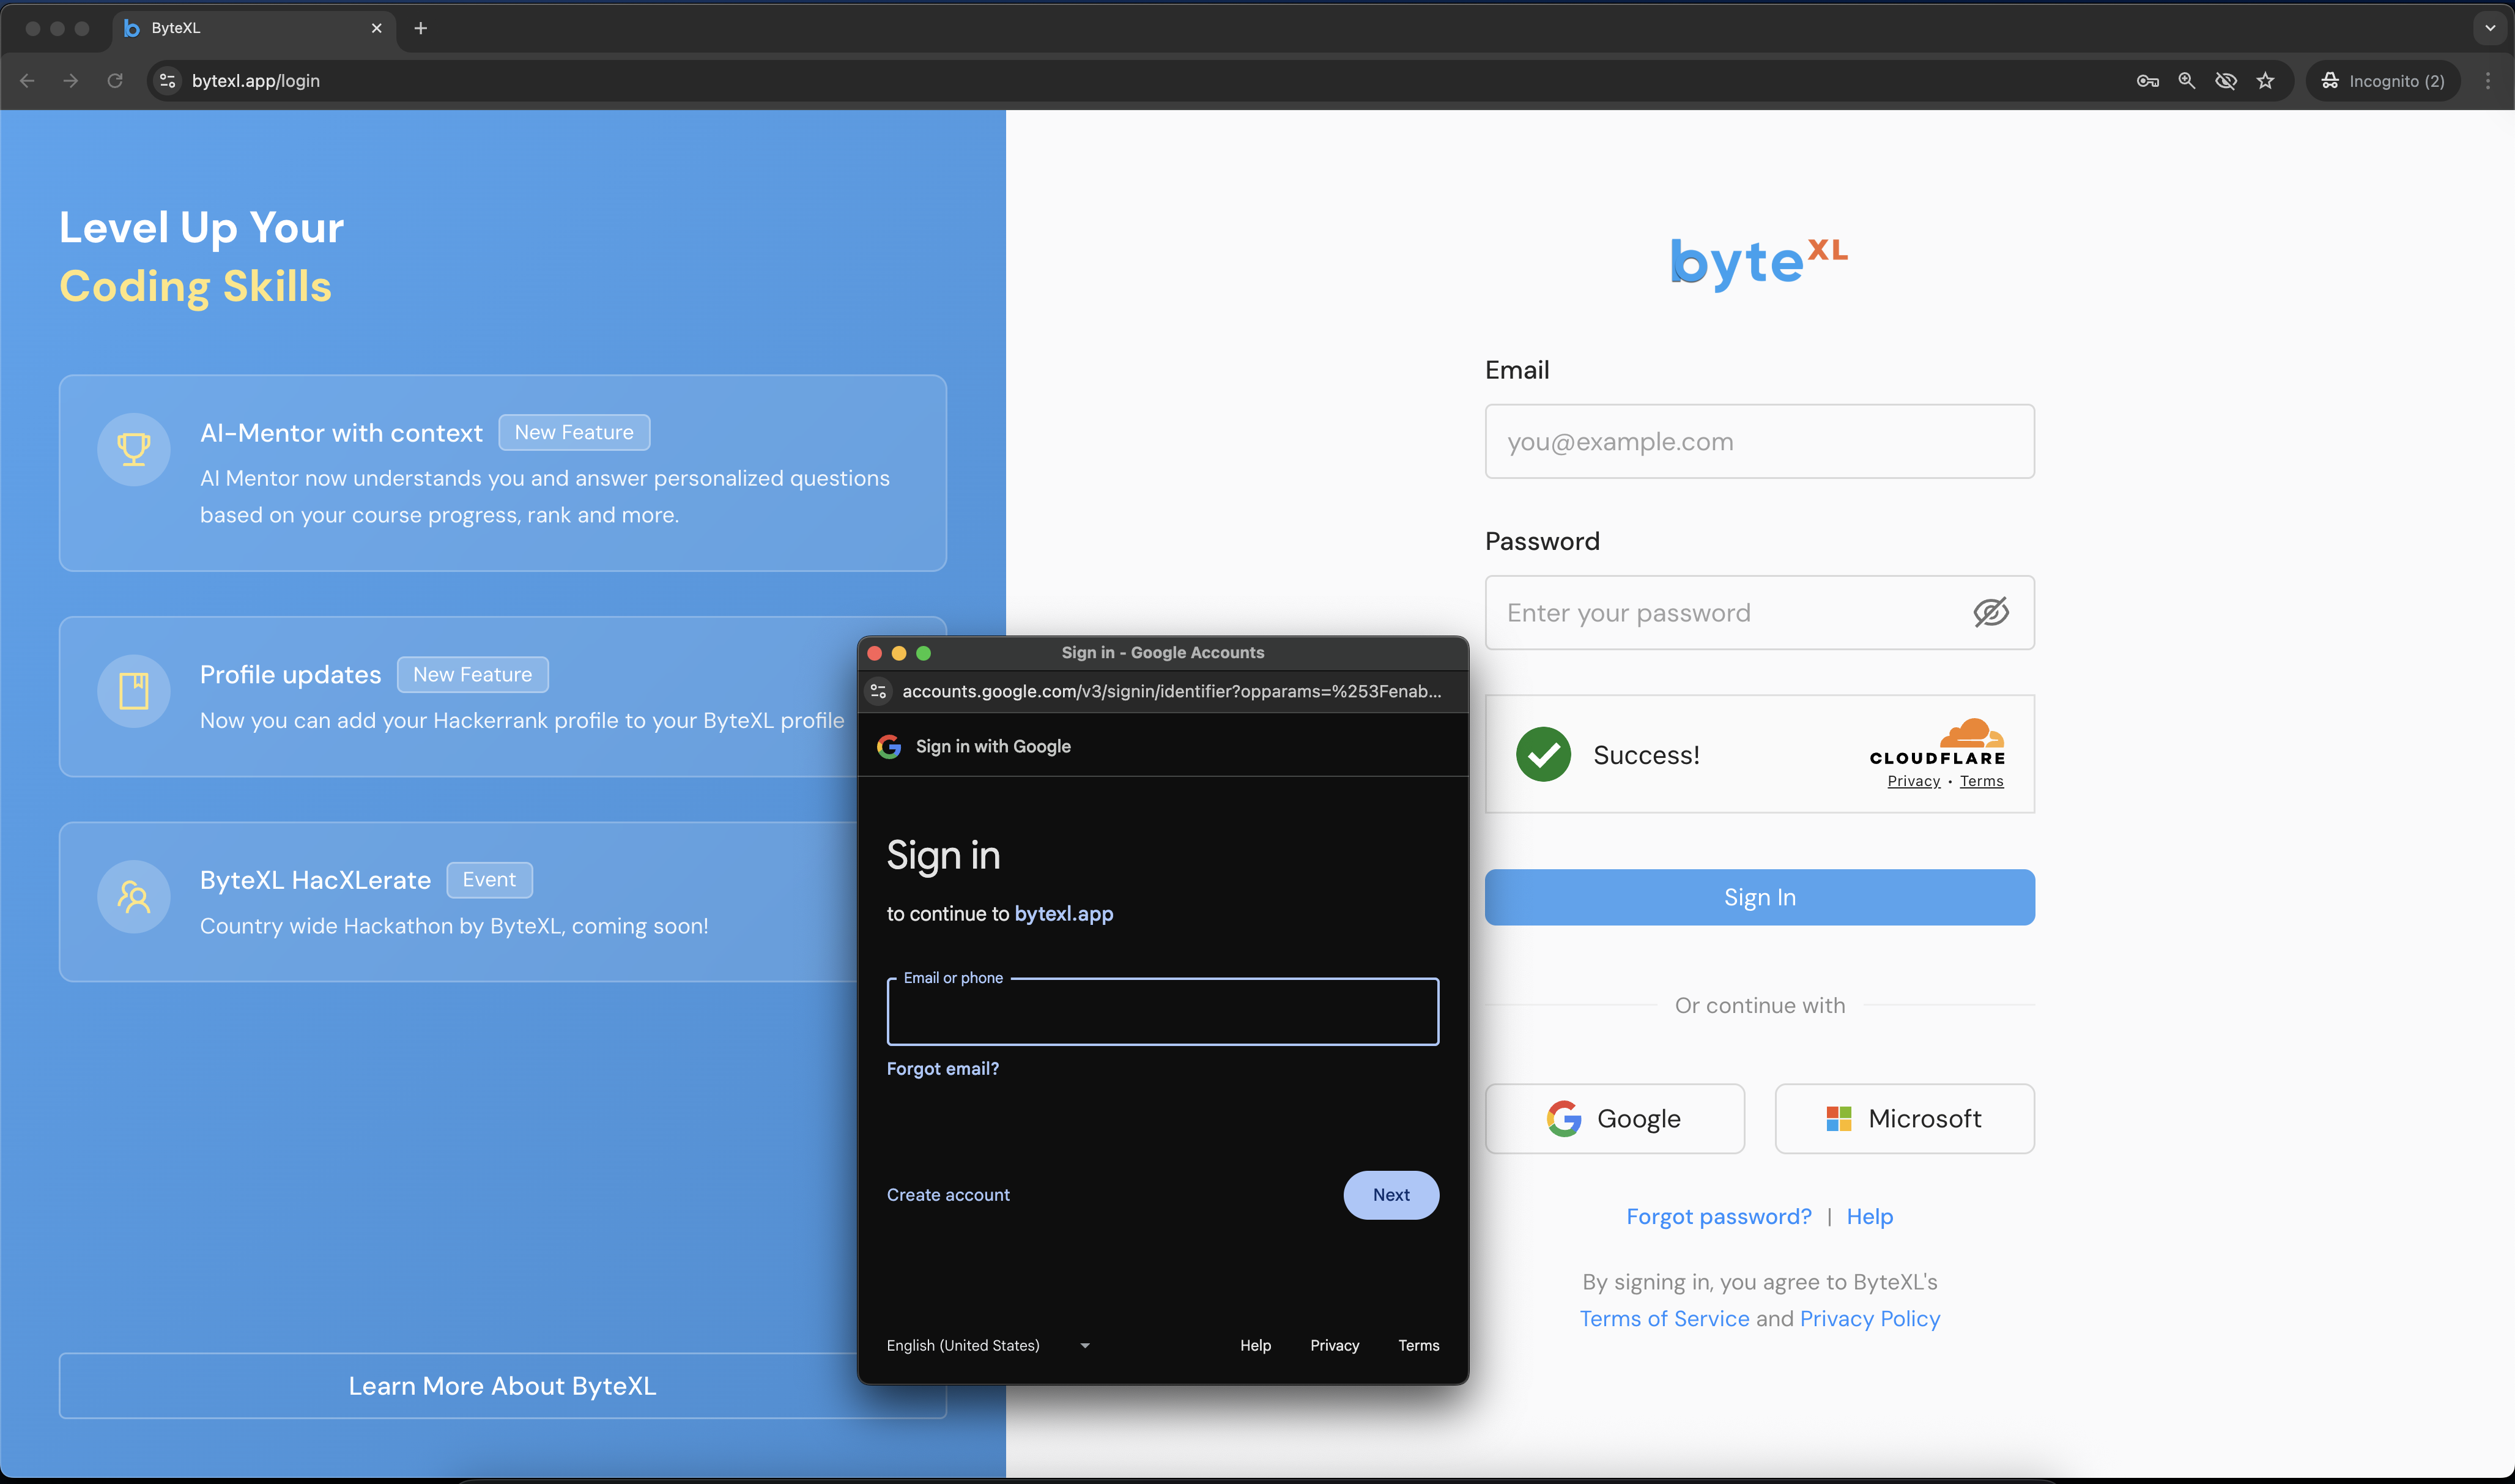This screenshot has height=1484, width=2515.
Task: Open Chrome three-dot menu
Action: click(x=2487, y=81)
